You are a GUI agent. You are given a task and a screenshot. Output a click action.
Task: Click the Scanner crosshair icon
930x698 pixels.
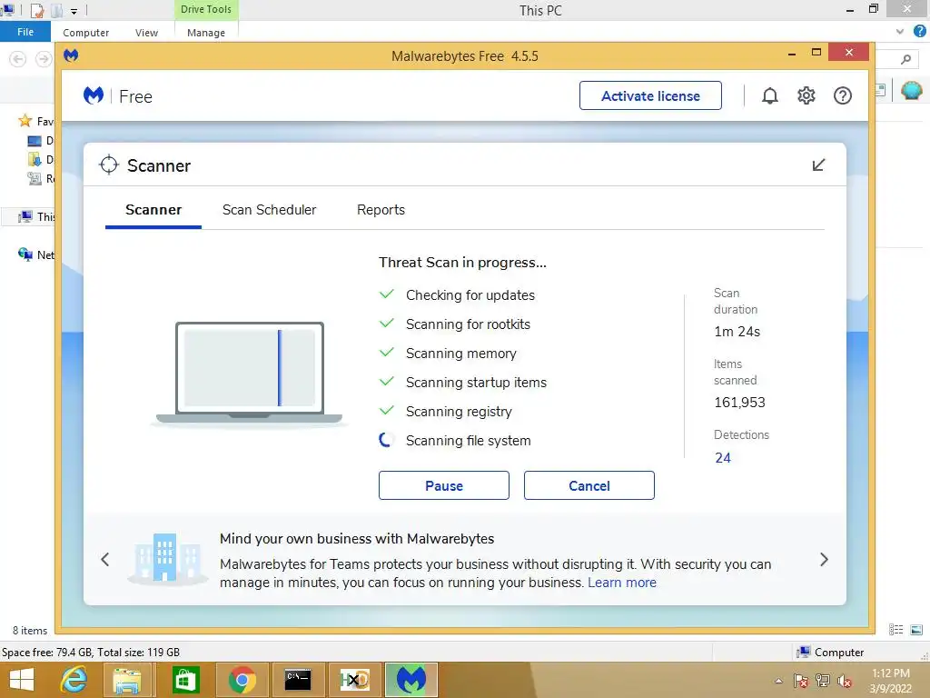109,165
